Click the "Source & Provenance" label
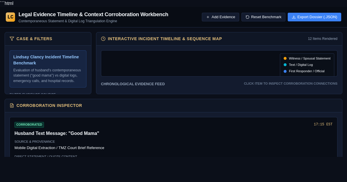 click(35, 142)
